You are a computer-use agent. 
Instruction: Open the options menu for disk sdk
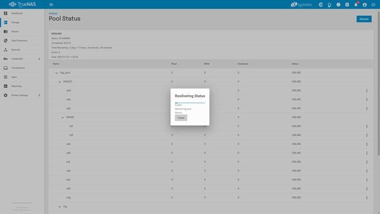[367, 171]
